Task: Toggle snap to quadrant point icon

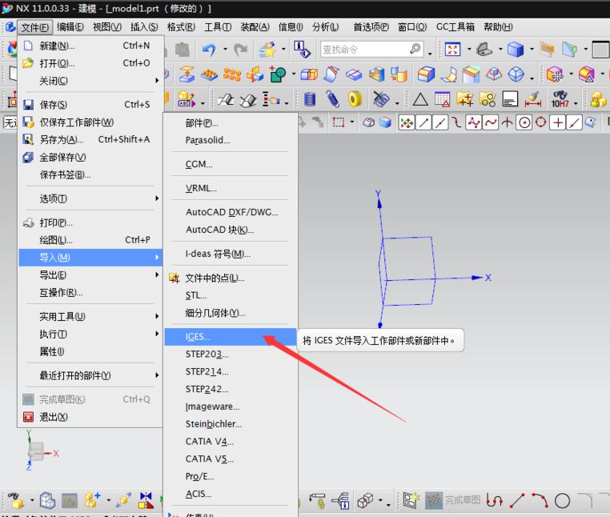Action: coord(540,122)
